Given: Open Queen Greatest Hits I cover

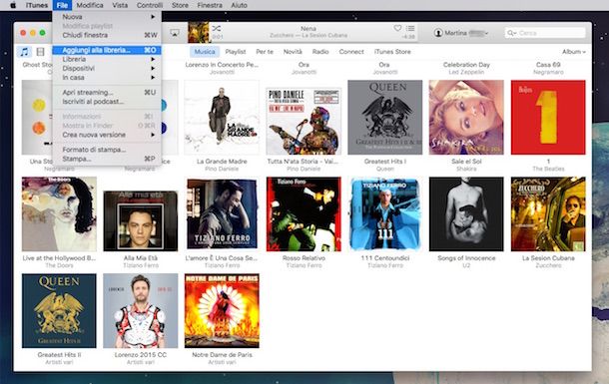Looking at the screenshot, I should point(385,117).
